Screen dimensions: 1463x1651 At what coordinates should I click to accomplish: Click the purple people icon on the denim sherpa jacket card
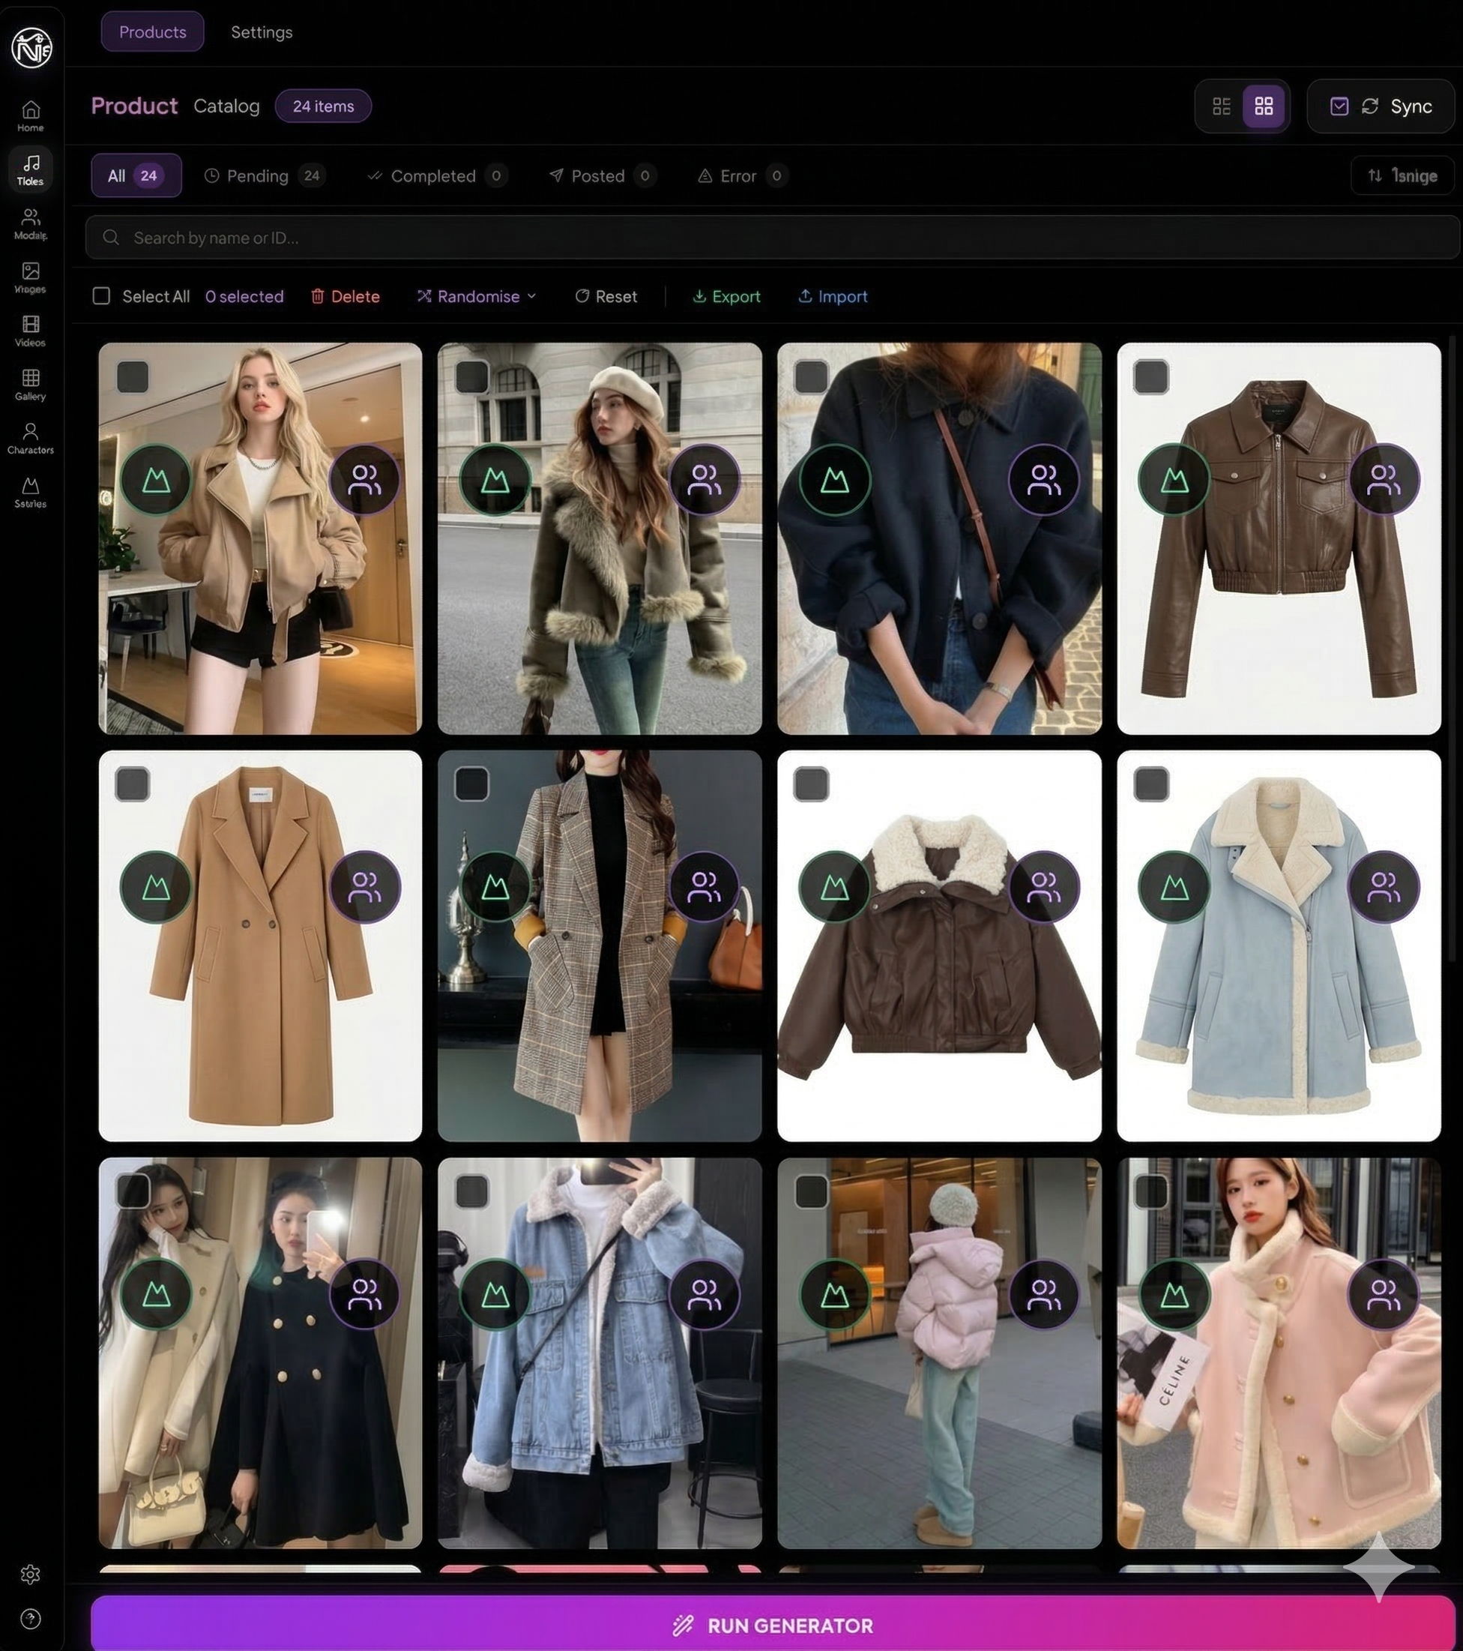tap(704, 1294)
